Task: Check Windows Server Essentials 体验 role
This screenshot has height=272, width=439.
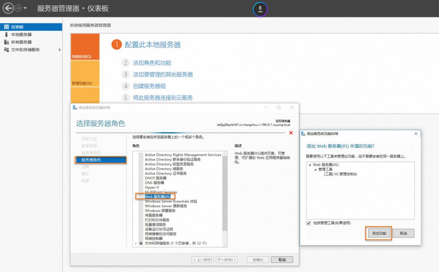Action: tap(141, 201)
